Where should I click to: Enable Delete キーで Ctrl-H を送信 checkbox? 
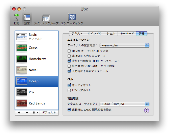(x=69, y=51)
